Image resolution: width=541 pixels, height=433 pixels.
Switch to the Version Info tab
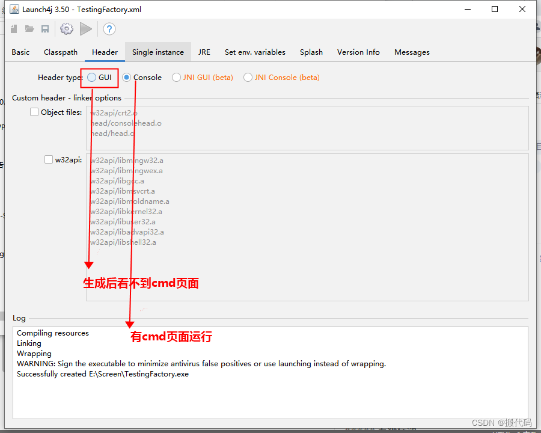358,52
